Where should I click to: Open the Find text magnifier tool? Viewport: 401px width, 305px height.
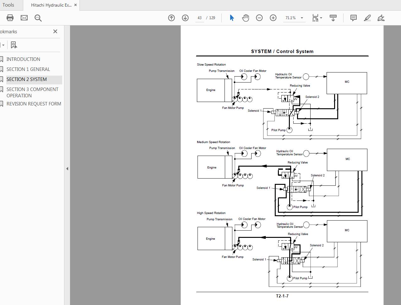(38, 18)
